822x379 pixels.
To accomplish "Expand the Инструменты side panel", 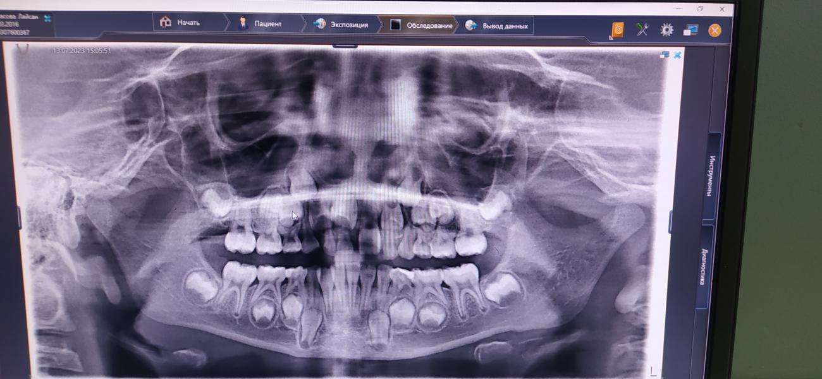I will click(x=711, y=176).
